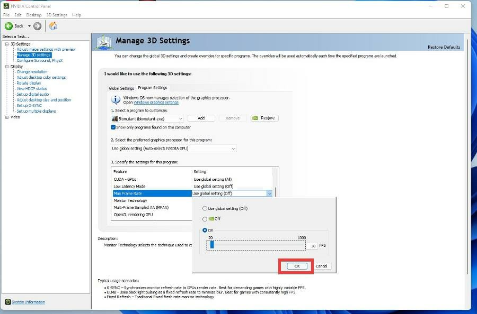Click the NVIDIA Control Panel title bar icon
The width and height of the screenshot is (477, 314).
pos(6,6)
